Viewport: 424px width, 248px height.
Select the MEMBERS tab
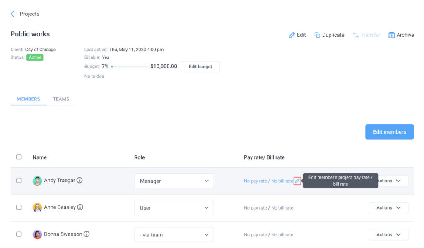point(28,99)
